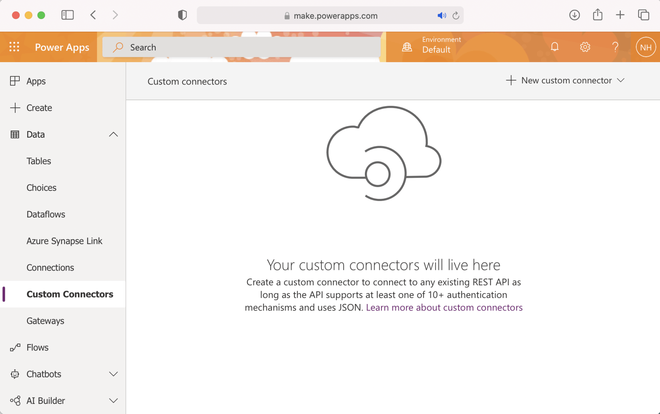Mute the tab audio speaker icon
Viewport: 660px width, 414px height.
pos(441,15)
